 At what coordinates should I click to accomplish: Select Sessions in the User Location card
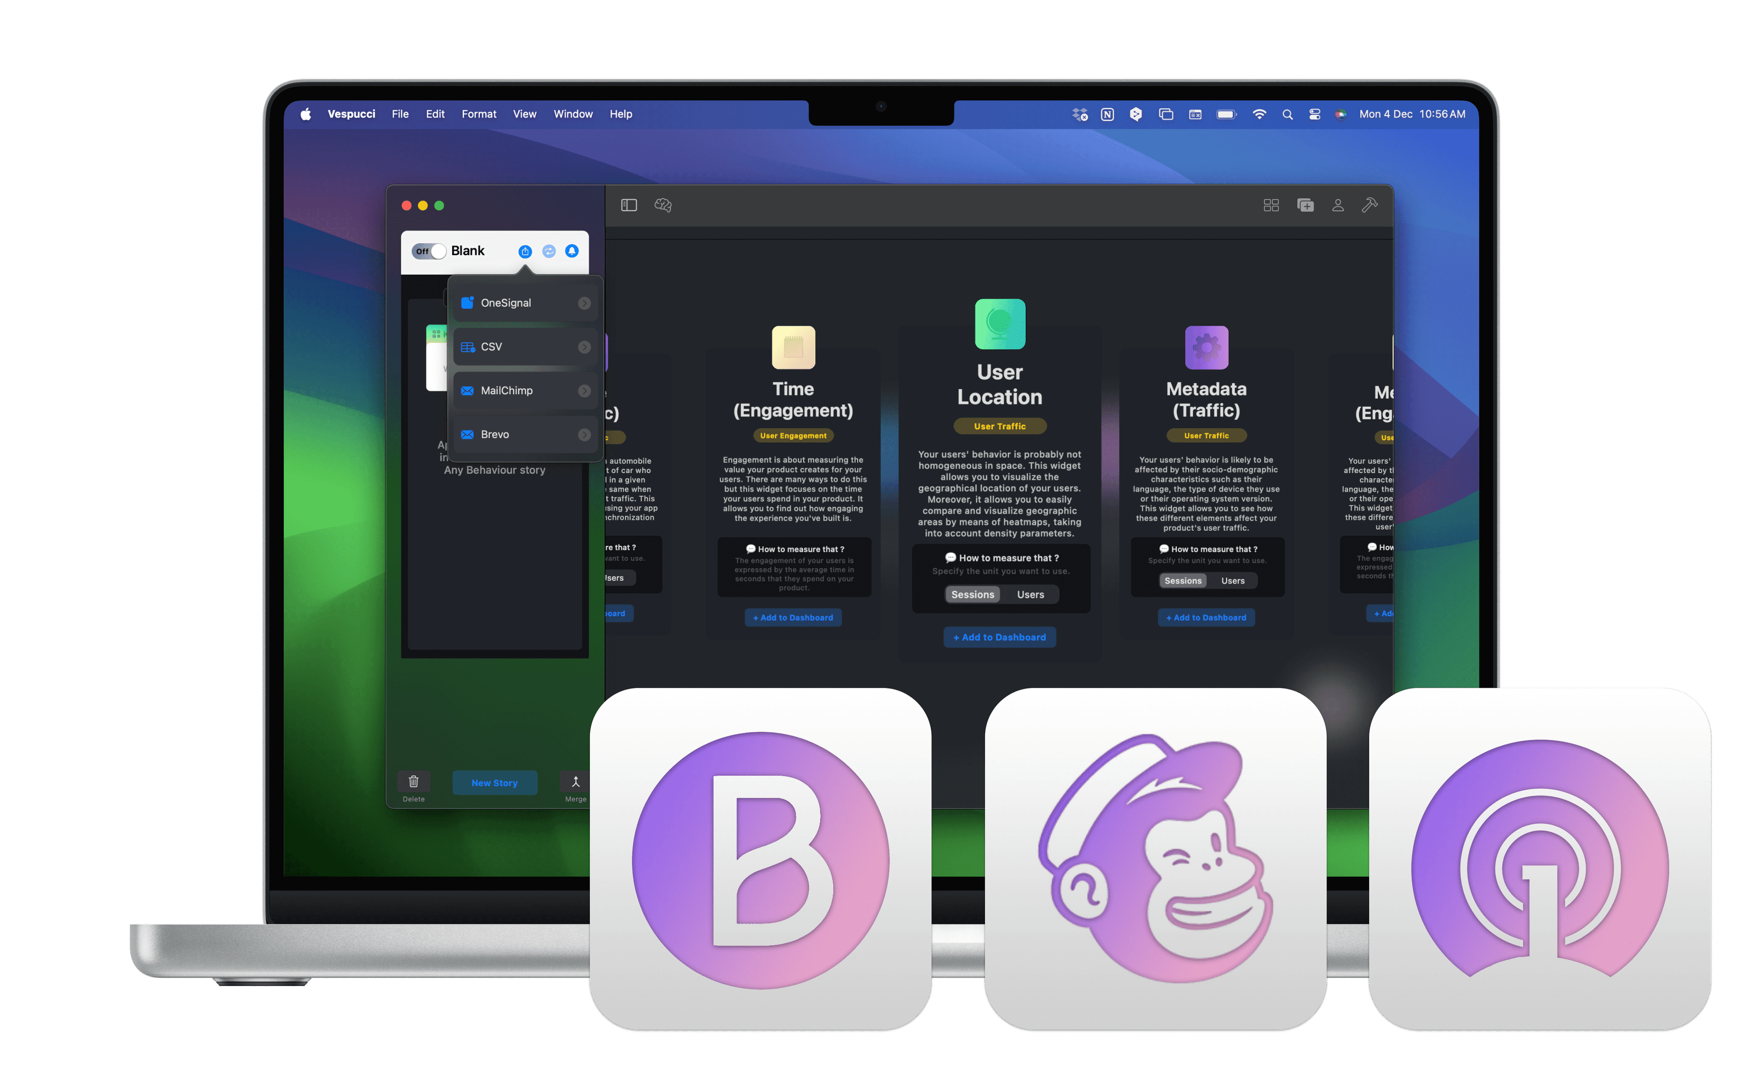pos(972,594)
